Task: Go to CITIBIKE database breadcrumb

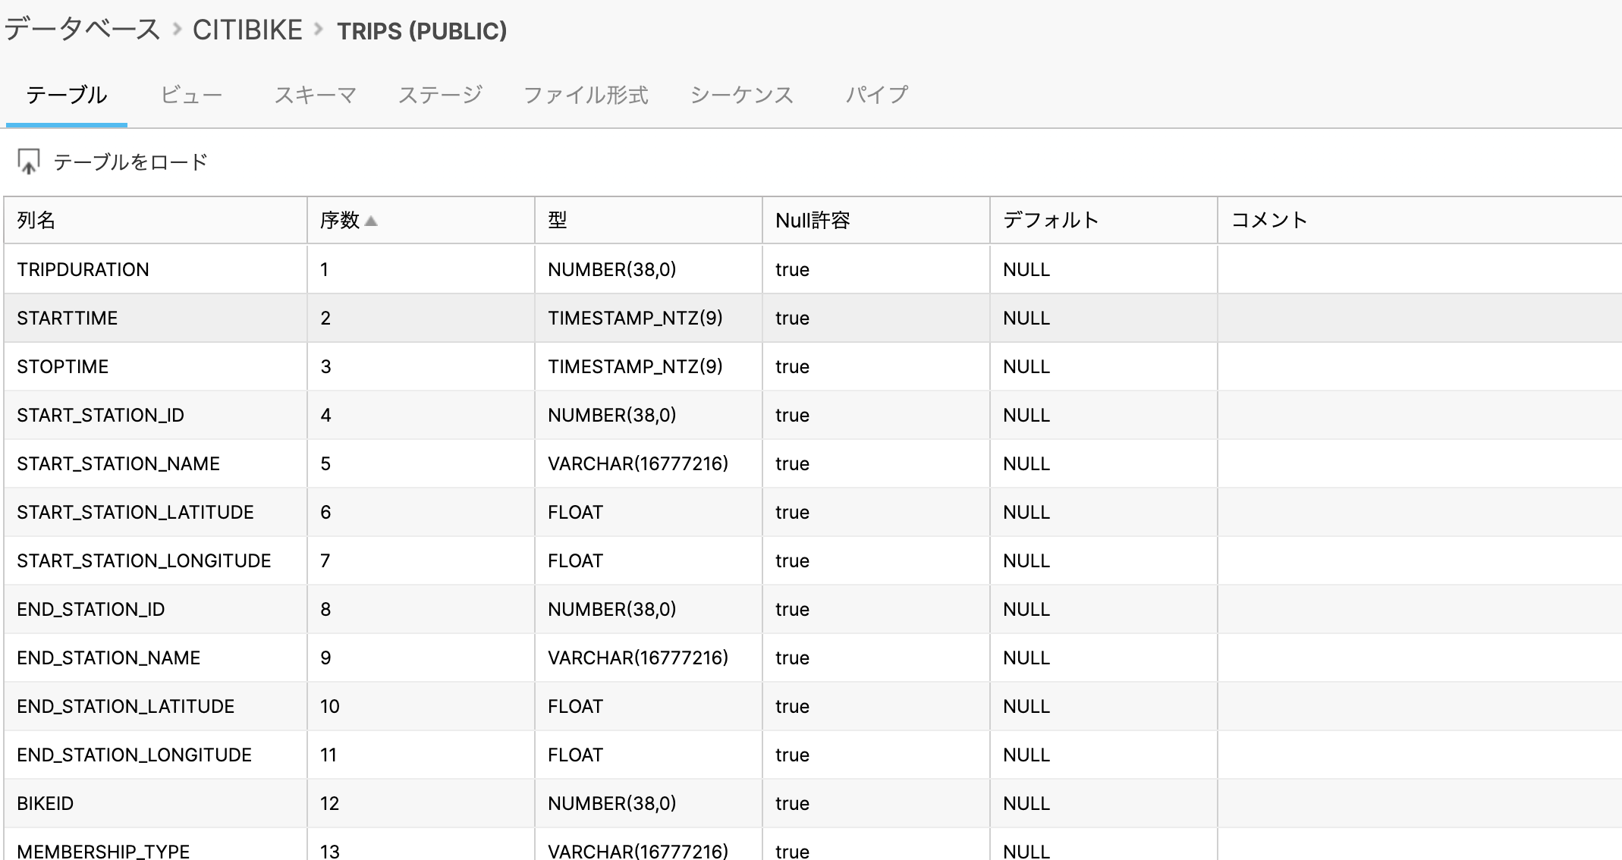Action: coord(247,30)
